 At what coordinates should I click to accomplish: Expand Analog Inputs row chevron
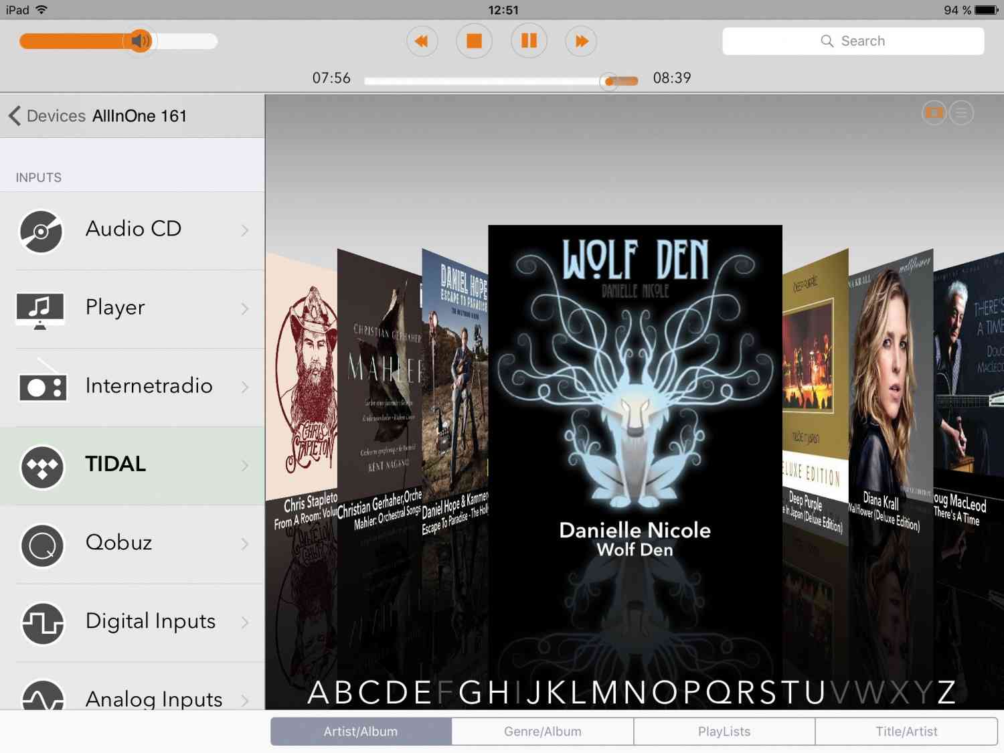pos(245,700)
